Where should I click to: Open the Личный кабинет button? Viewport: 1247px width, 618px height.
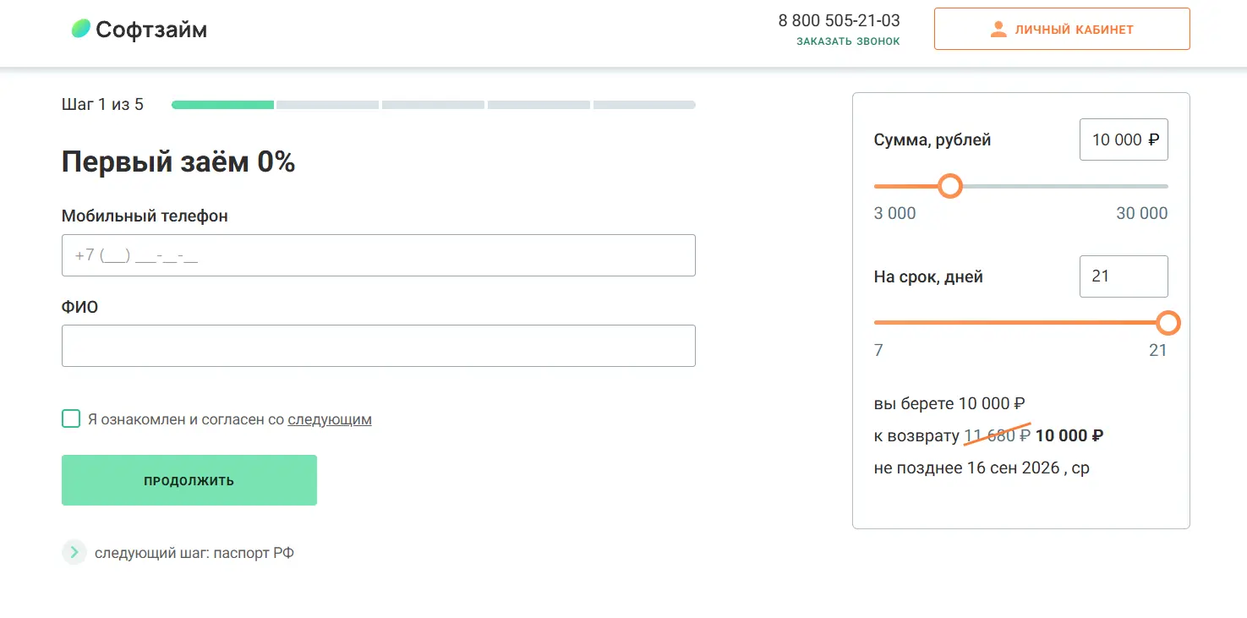[x=1062, y=29]
